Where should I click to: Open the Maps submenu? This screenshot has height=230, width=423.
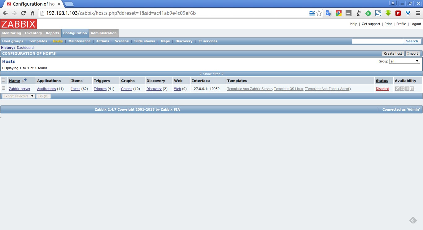point(165,41)
